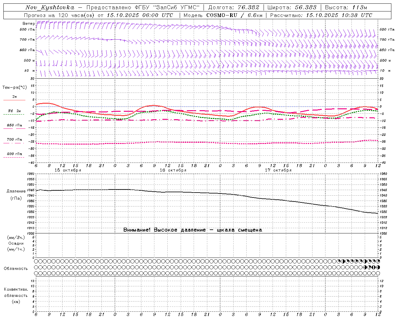This screenshot has width=396, height=317.
Task: Click the date label 17 октября
Action: point(278,170)
